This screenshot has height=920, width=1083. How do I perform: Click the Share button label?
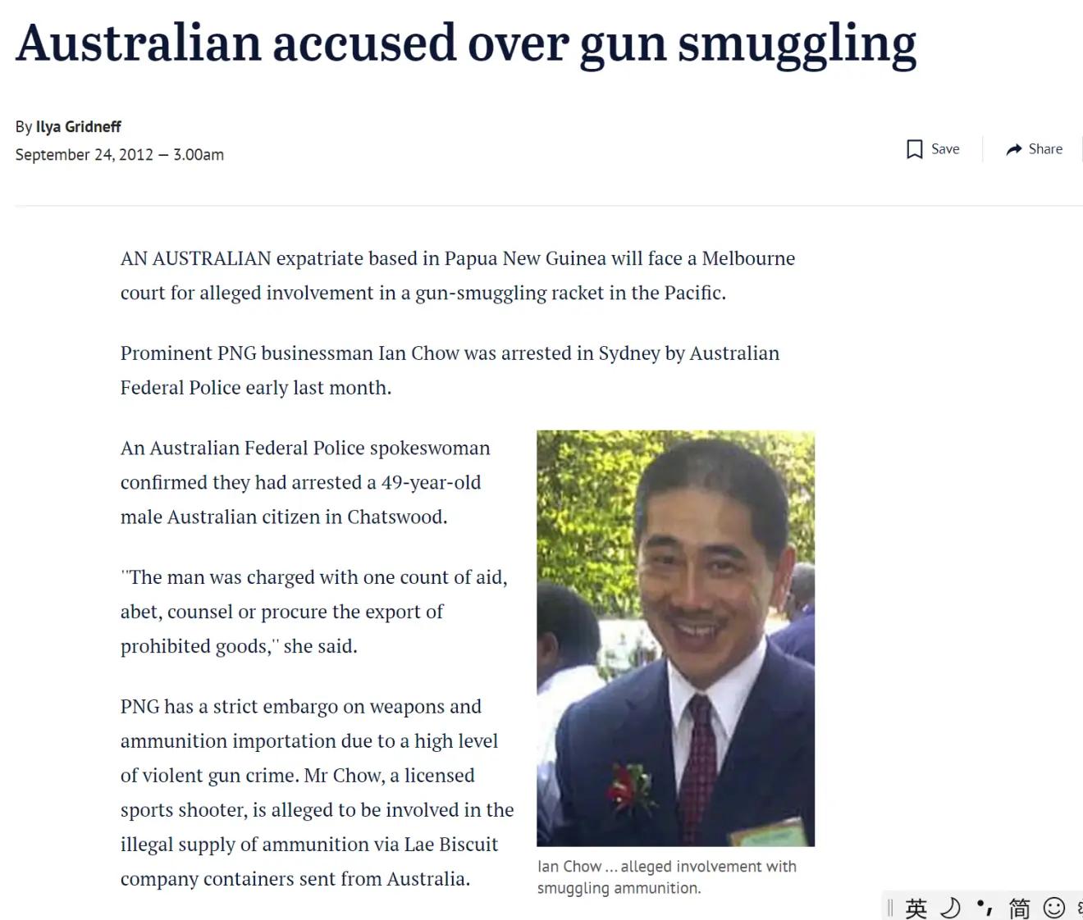pyautogui.click(x=1045, y=149)
